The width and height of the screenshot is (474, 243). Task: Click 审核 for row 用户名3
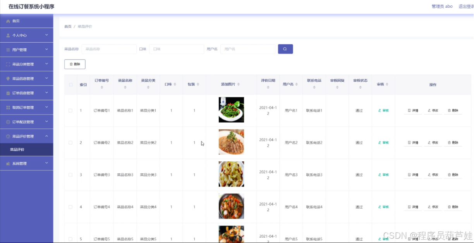click(x=383, y=175)
